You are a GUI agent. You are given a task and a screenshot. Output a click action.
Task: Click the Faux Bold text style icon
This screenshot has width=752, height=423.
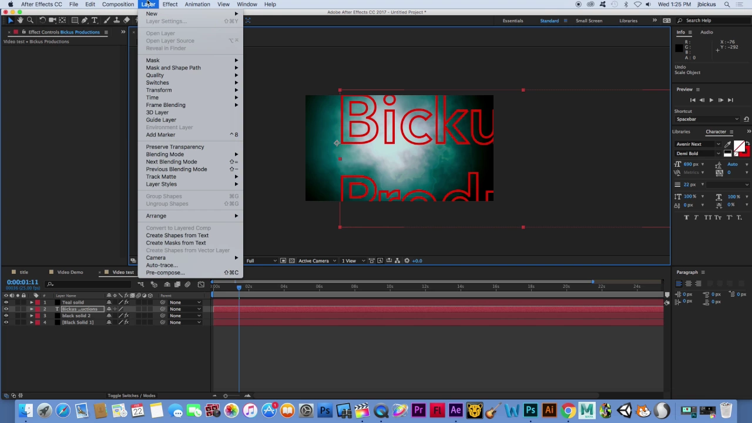[x=687, y=217]
